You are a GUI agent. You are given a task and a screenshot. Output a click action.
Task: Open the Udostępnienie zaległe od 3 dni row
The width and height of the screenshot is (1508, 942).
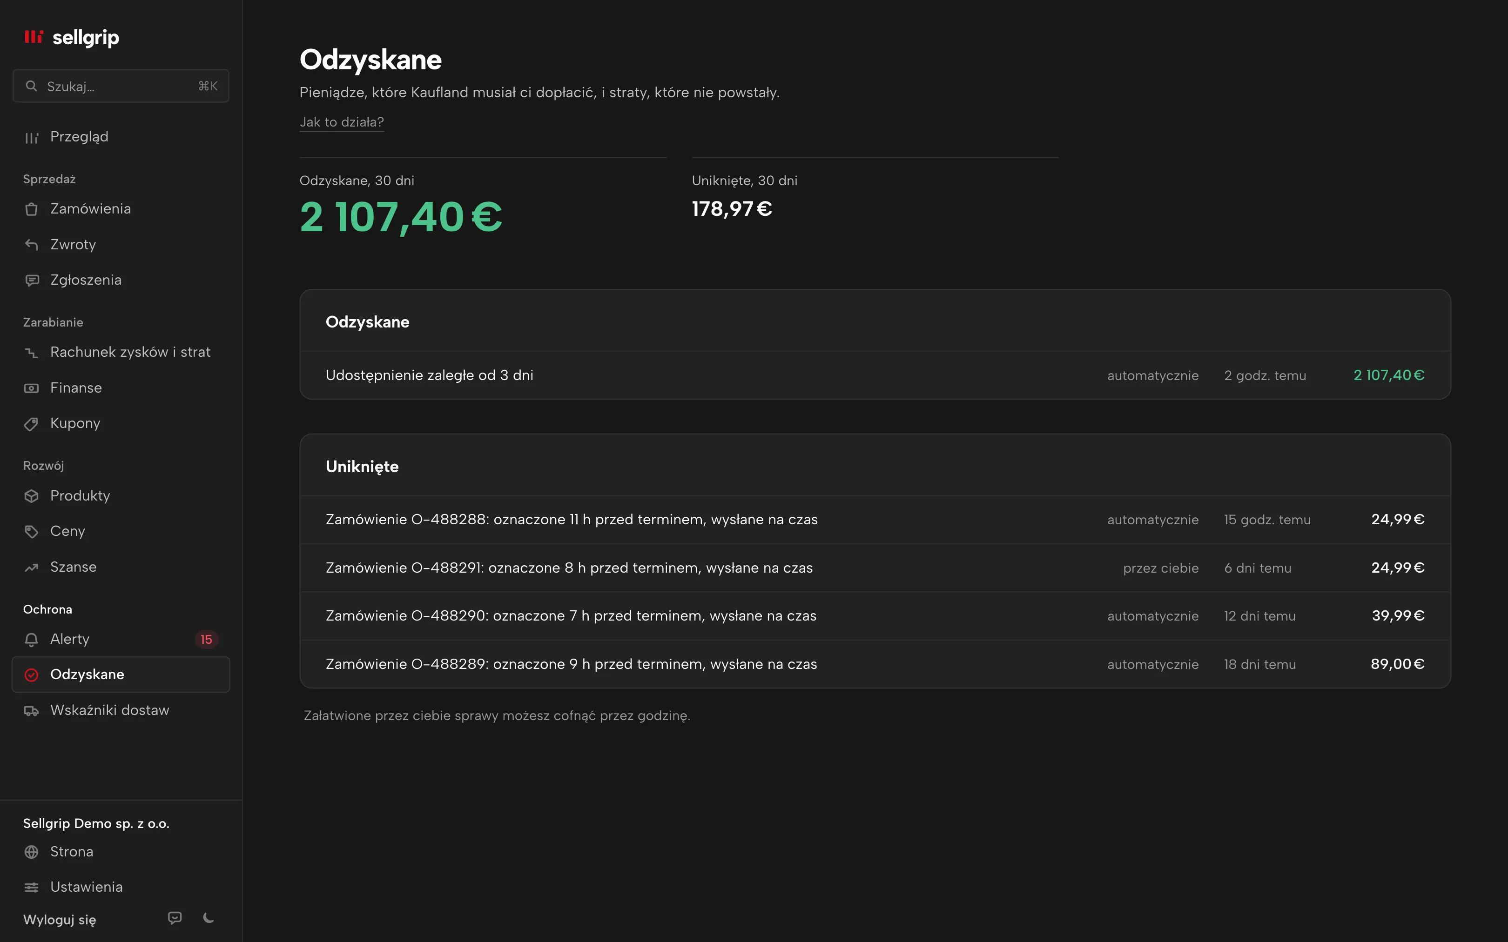coord(875,375)
